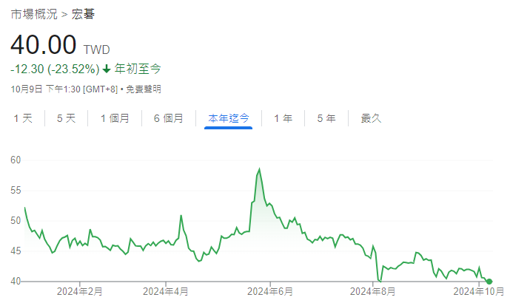This screenshot has width=510, height=303.
Task: Click the 50 y-axis value
Action: click(16, 221)
